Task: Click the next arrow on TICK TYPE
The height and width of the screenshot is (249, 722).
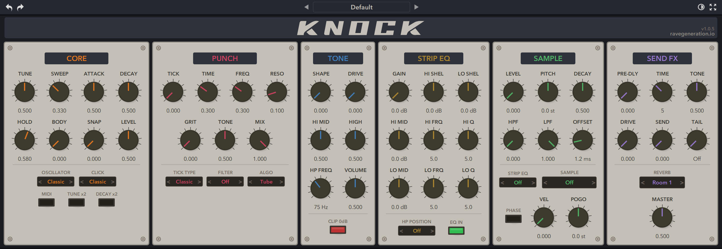Action: click(x=199, y=182)
